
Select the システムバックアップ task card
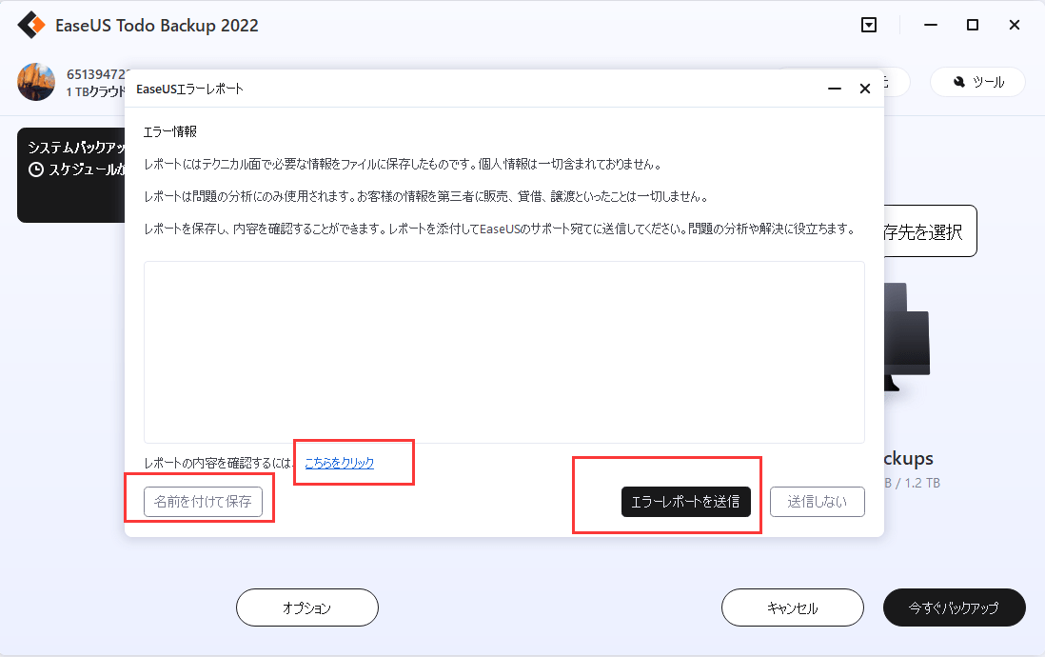71,175
